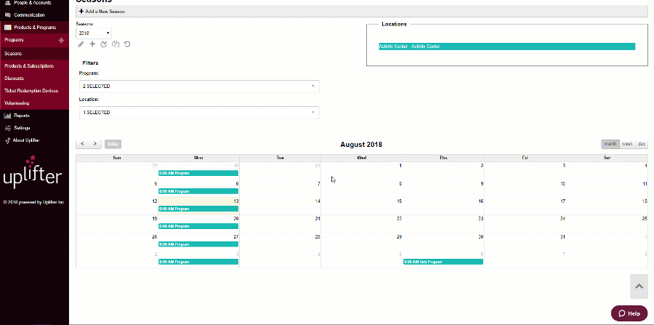Switch calendar to week view
This screenshot has width=654, height=325.
(x=627, y=144)
